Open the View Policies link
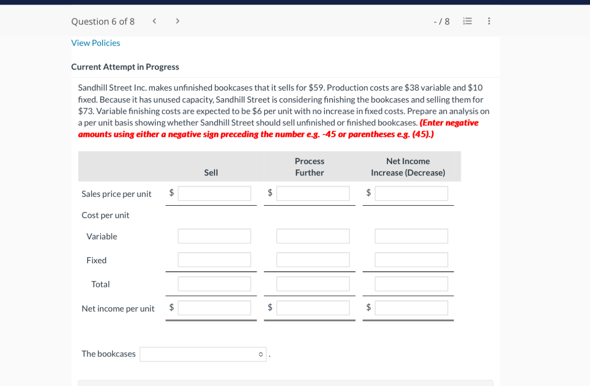Image resolution: width=590 pixels, height=386 pixels. click(96, 43)
